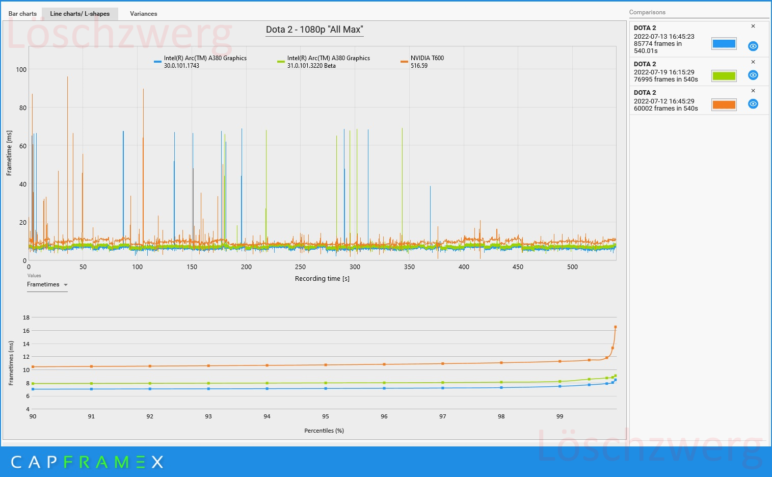This screenshot has width=772, height=477.
Task: Toggle visibility of the 2022-07-13 record
Action: [753, 46]
